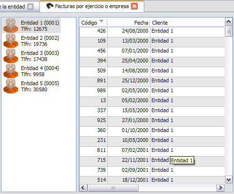
Task: Click date 01/10/2000 cell
Action: tap(129, 132)
